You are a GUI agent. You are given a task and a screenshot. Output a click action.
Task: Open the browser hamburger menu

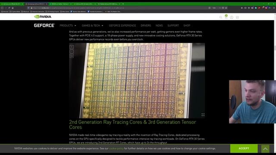(x=274, y=8)
